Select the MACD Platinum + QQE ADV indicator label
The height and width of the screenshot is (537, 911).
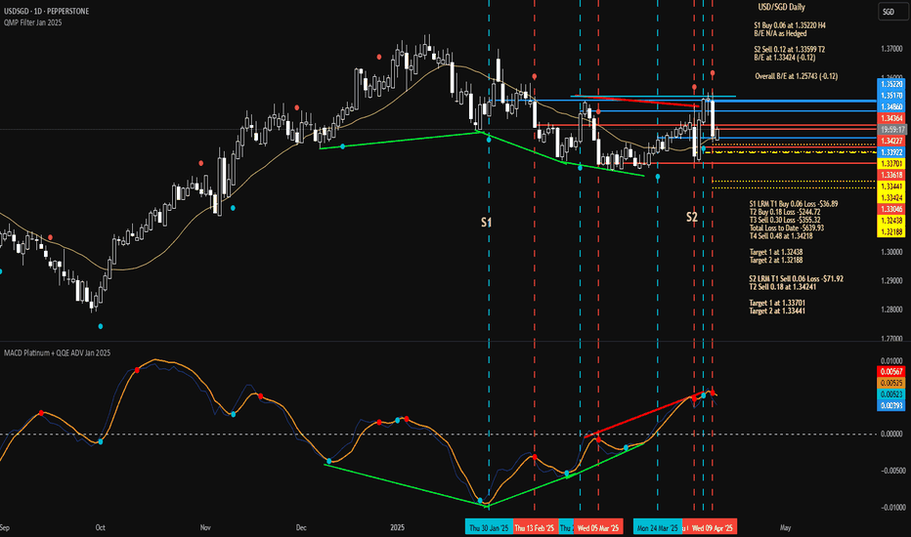[57, 353]
